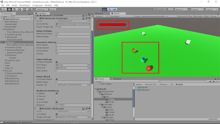
Task: Click Mute Audio button
Action: pos(198,16)
